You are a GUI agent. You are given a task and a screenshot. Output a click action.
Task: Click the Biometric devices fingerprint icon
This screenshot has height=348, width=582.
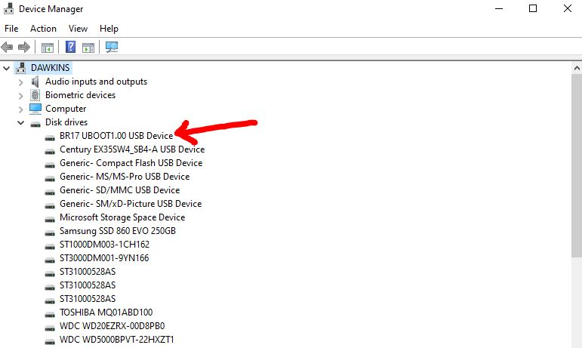point(35,95)
